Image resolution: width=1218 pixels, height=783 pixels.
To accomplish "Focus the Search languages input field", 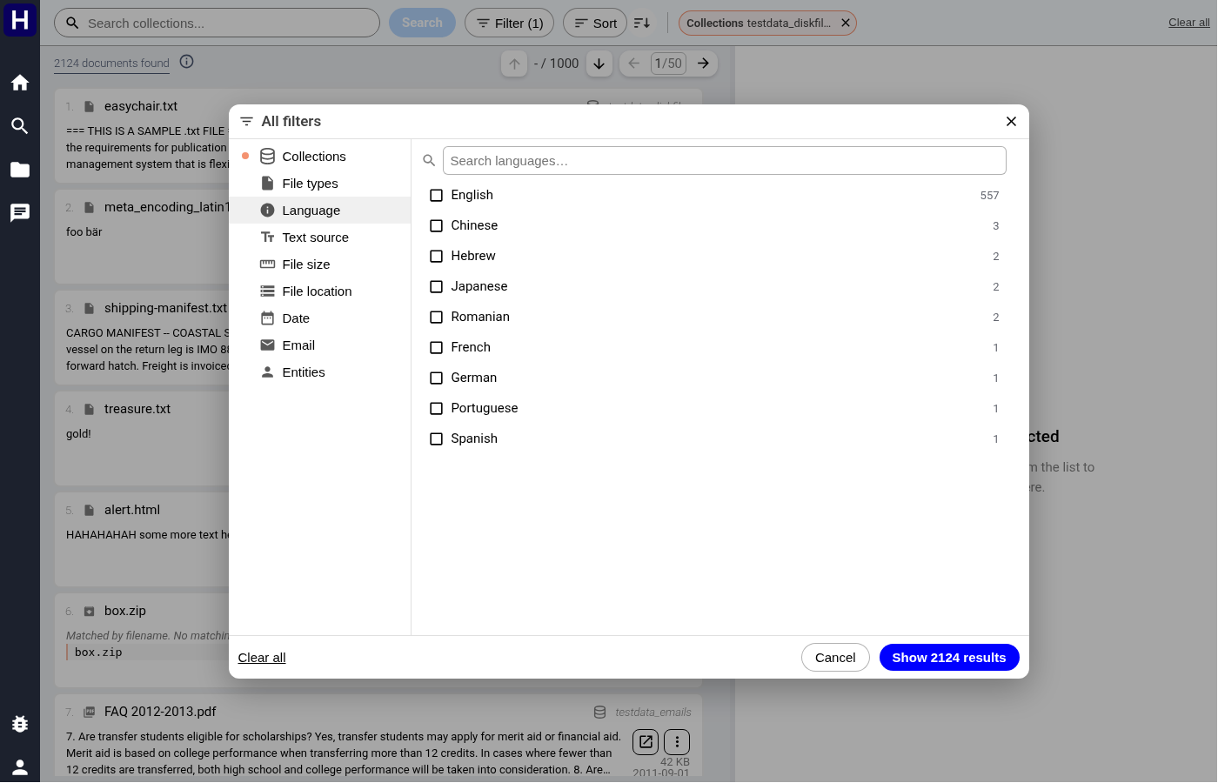I will pos(725,161).
